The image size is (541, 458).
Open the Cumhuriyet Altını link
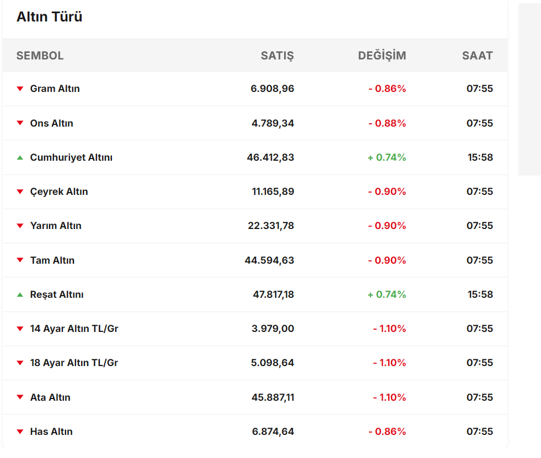point(71,157)
